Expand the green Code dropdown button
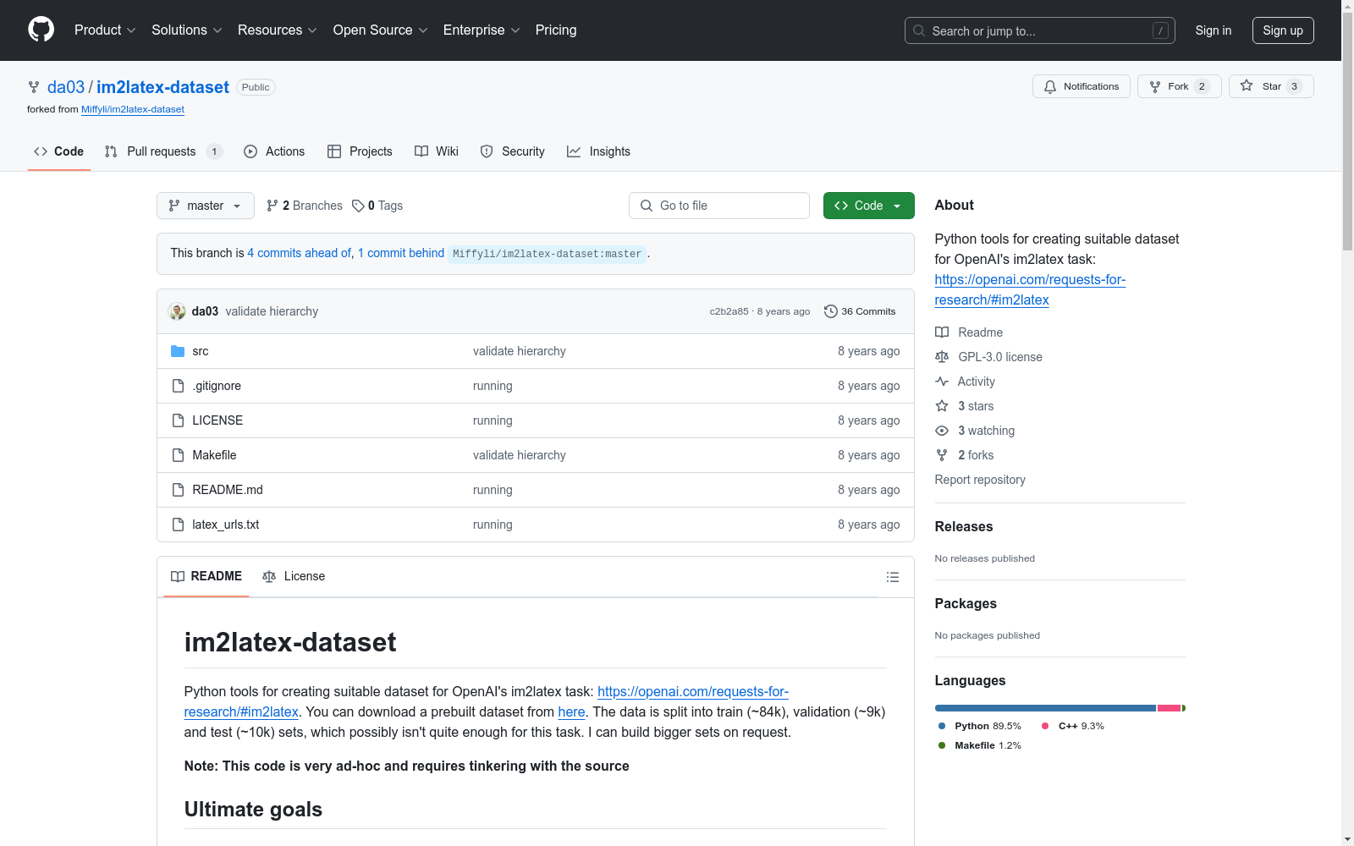The width and height of the screenshot is (1354, 846). pos(869,206)
